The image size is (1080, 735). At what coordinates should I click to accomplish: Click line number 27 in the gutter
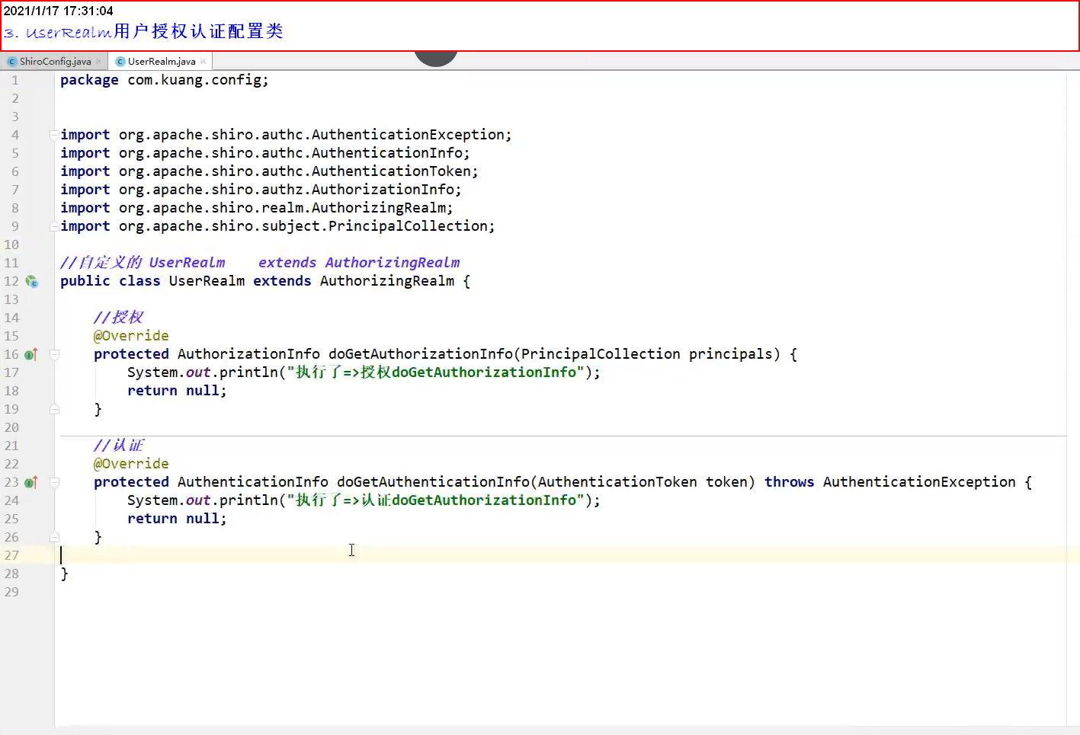point(11,555)
